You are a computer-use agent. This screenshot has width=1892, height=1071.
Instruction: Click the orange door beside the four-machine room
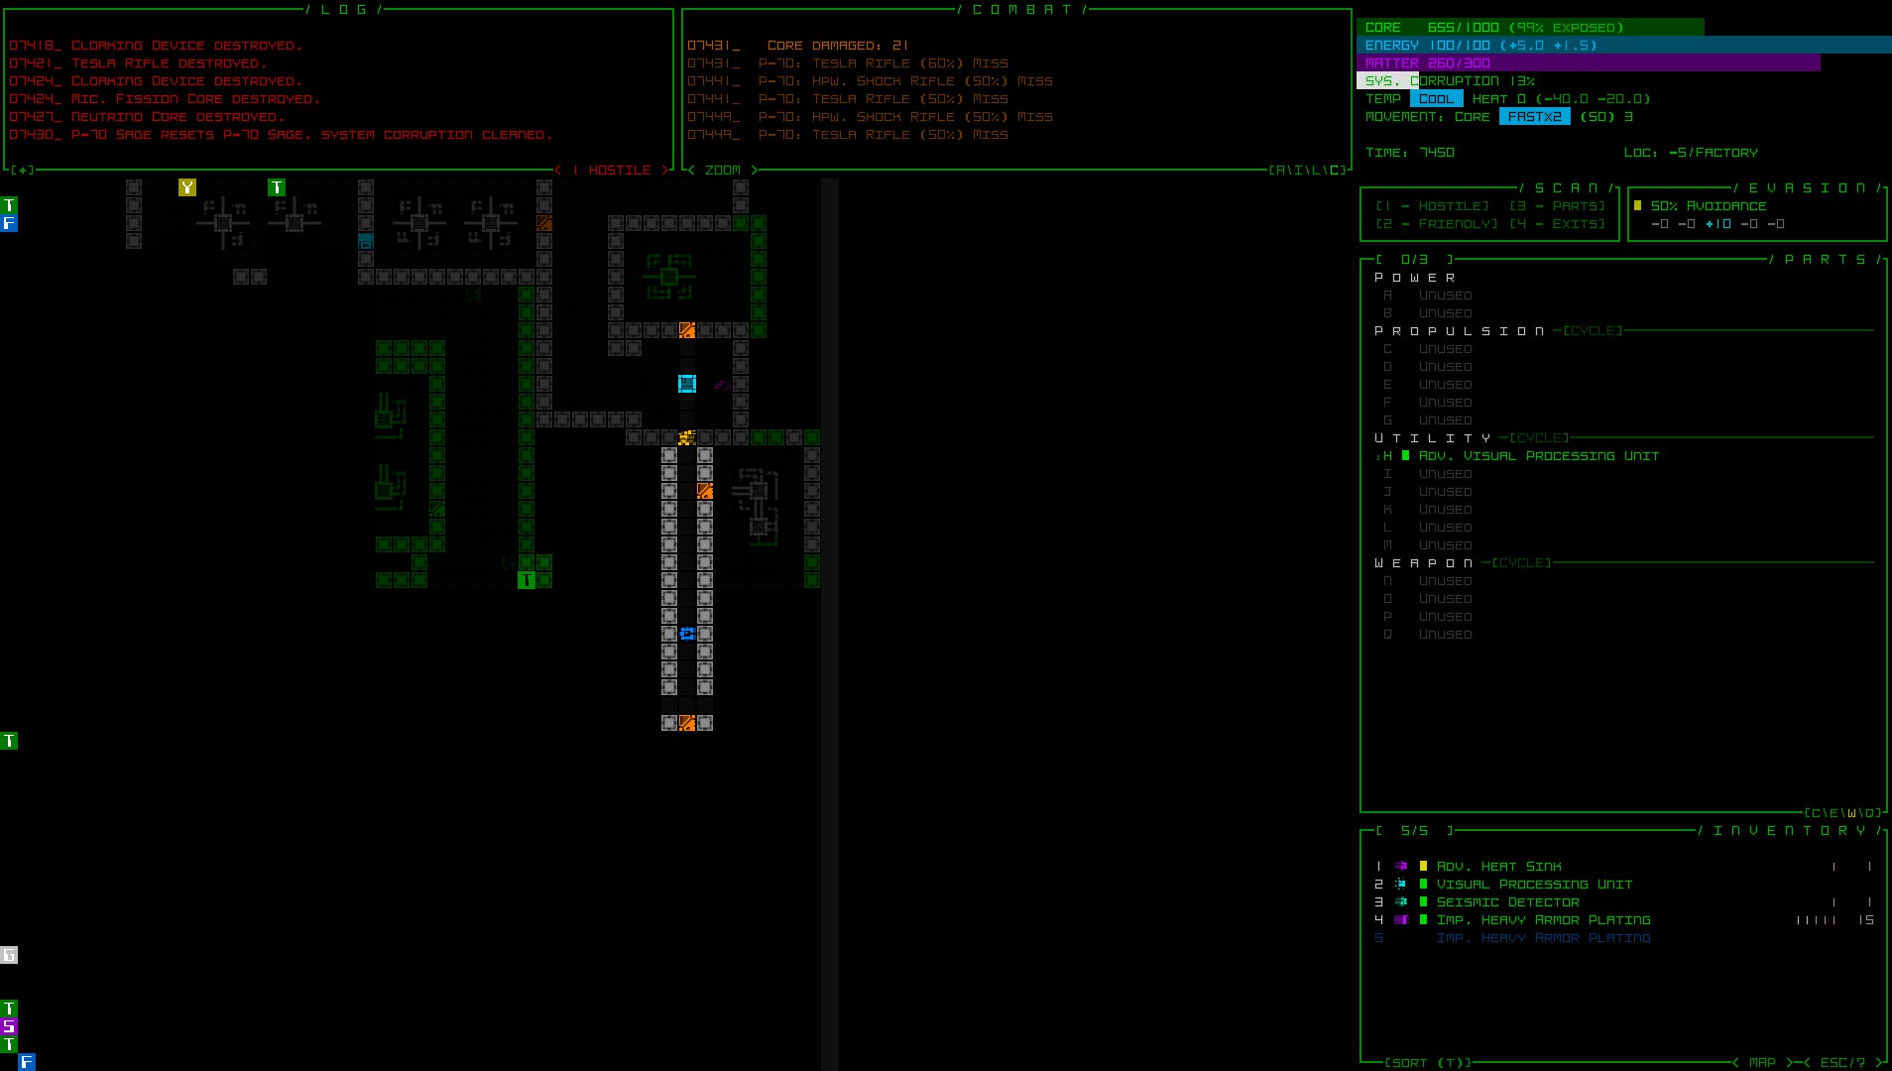(544, 223)
